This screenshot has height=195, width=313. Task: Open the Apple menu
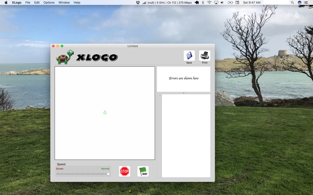(6, 3)
